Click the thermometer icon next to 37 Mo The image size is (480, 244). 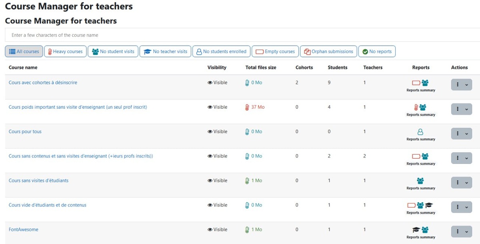coord(247,107)
